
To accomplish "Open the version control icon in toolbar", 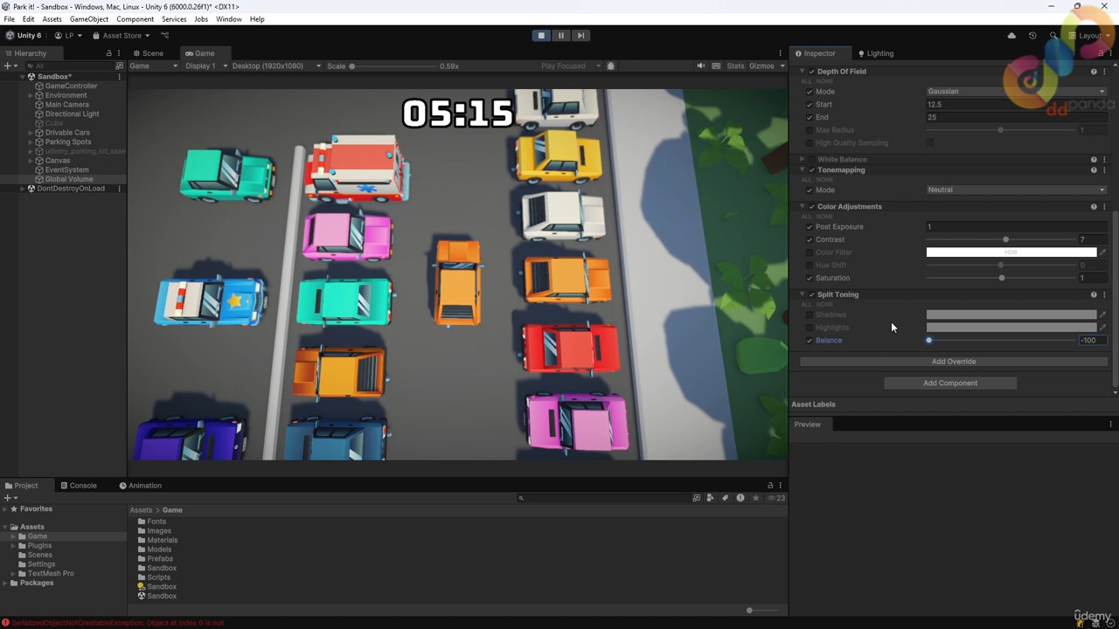I will pyautogui.click(x=164, y=36).
